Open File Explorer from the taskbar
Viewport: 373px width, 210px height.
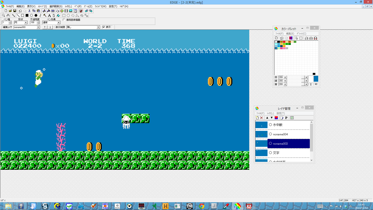(x=8, y=206)
